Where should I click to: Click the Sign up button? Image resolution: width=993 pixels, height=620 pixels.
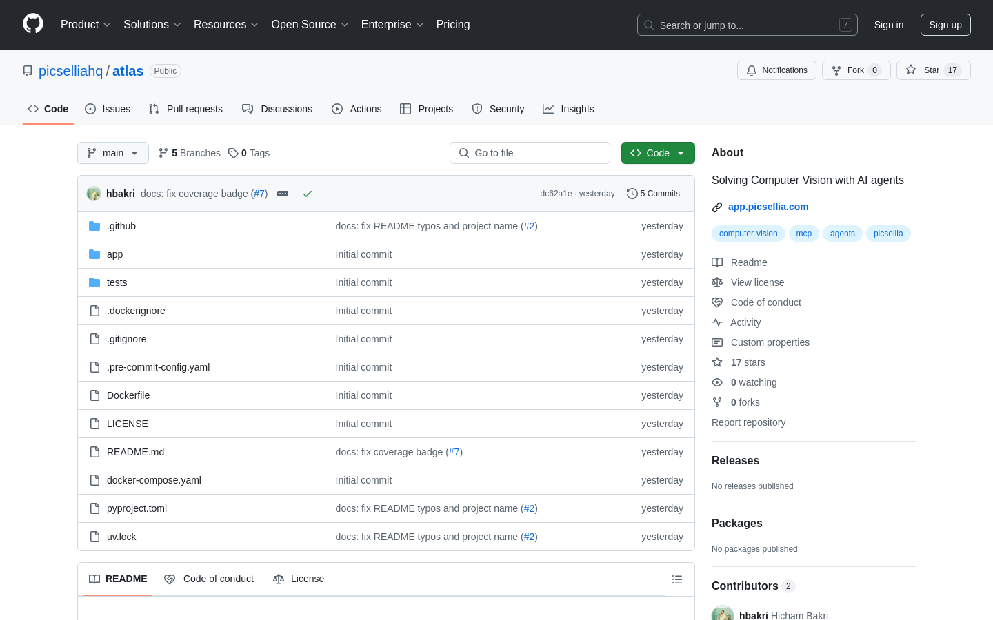tap(945, 25)
